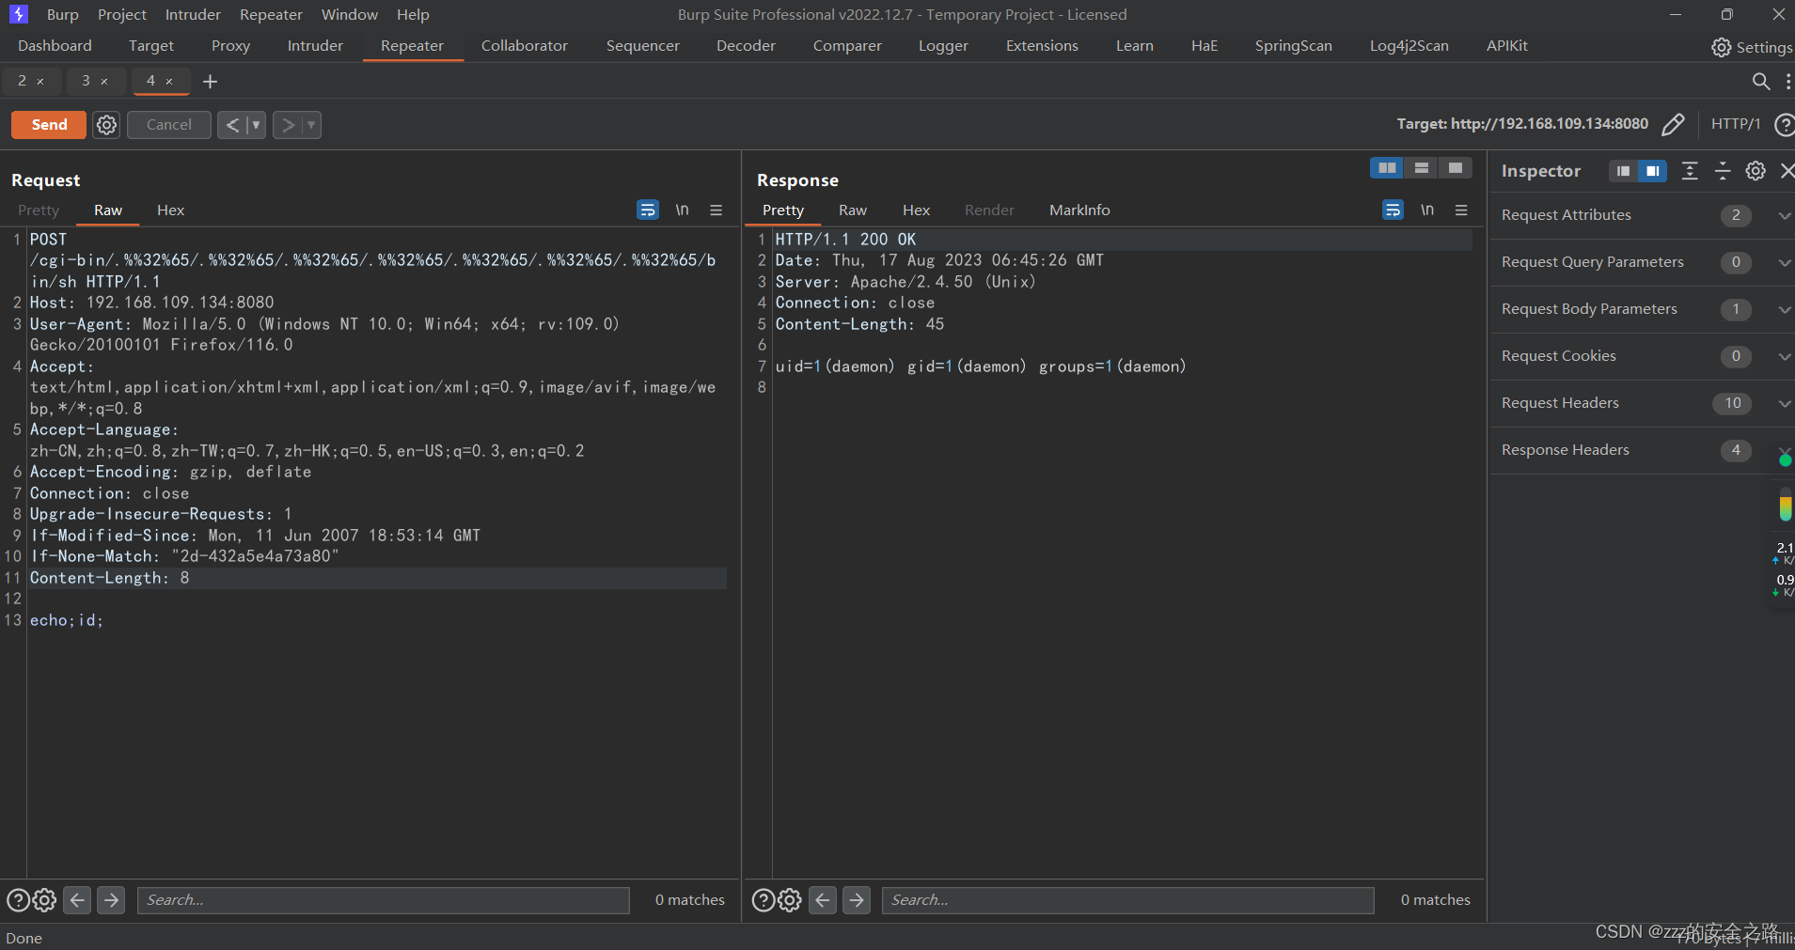Dock Inspector to left layout
1795x950 pixels.
[x=1623, y=171]
